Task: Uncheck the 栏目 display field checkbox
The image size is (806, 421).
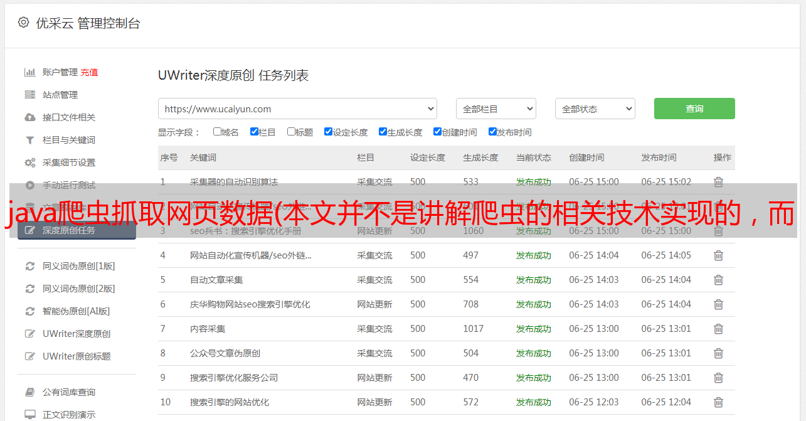Action: coord(254,132)
